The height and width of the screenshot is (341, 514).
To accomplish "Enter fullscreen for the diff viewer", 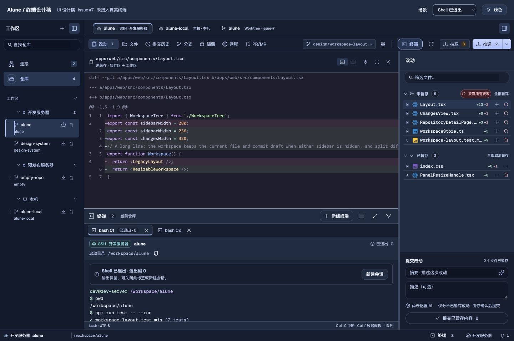I will pyautogui.click(x=377, y=62).
